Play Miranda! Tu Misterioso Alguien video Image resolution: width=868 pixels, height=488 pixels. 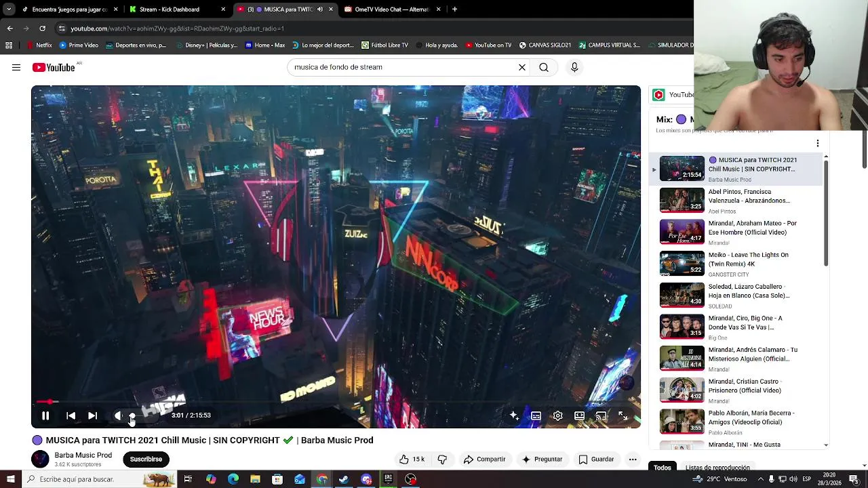click(736, 359)
